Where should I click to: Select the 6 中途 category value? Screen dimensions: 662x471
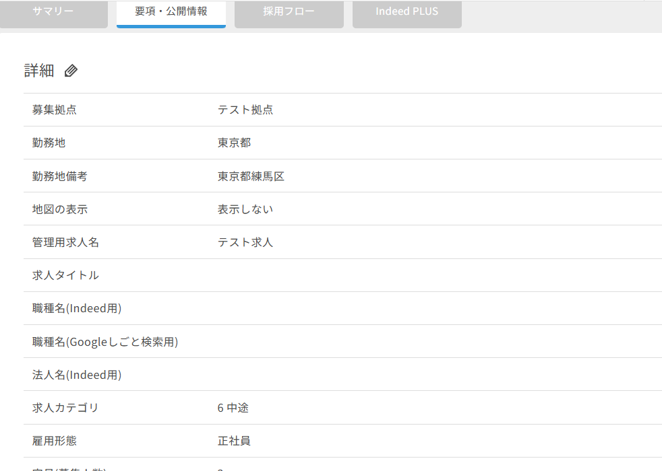pos(233,408)
